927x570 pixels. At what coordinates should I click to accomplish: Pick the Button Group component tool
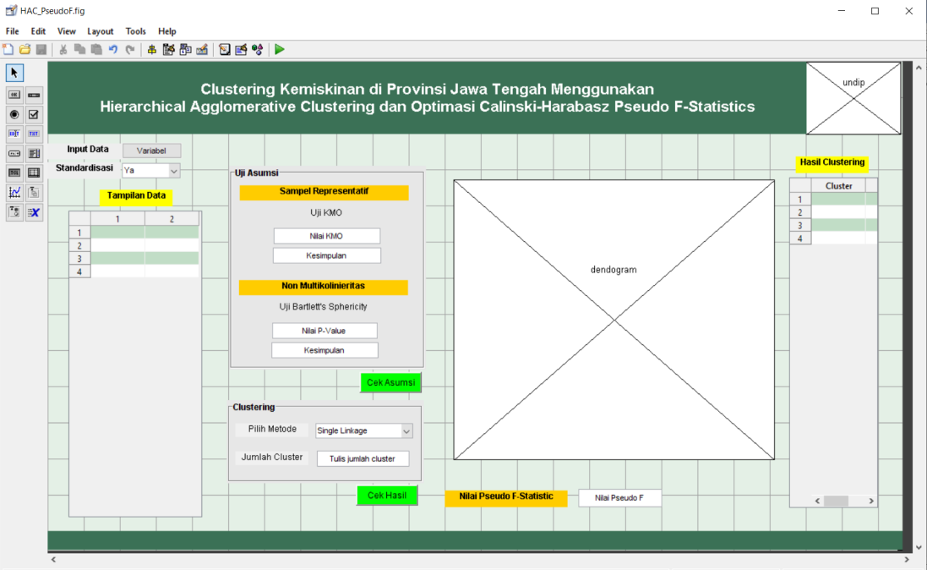coord(14,212)
